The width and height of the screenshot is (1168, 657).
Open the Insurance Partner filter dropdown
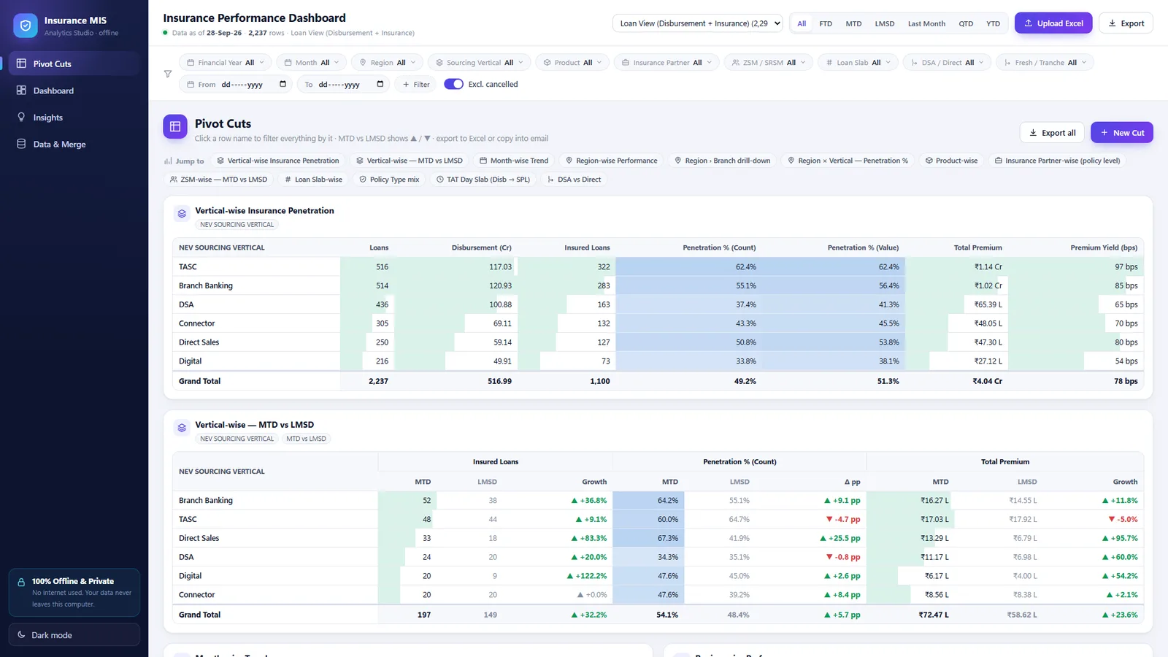click(x=666, y=63)
